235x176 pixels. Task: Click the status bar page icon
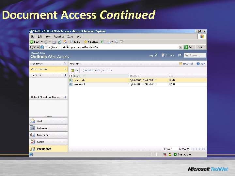(x=31, y=154)
